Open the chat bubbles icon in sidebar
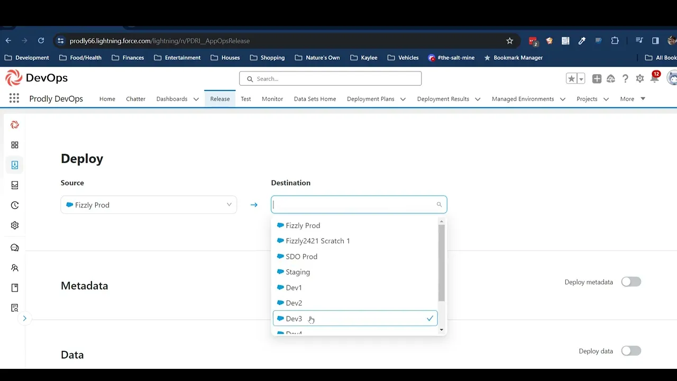Image resolution: width=677 pixels, height=381 pixels. point(15,248)
